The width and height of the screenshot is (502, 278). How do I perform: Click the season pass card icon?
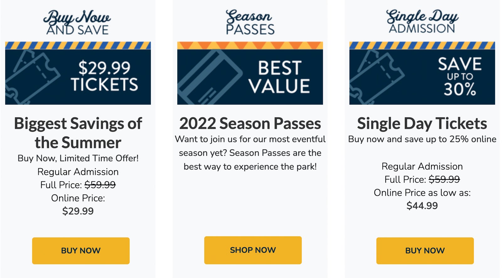210,77
